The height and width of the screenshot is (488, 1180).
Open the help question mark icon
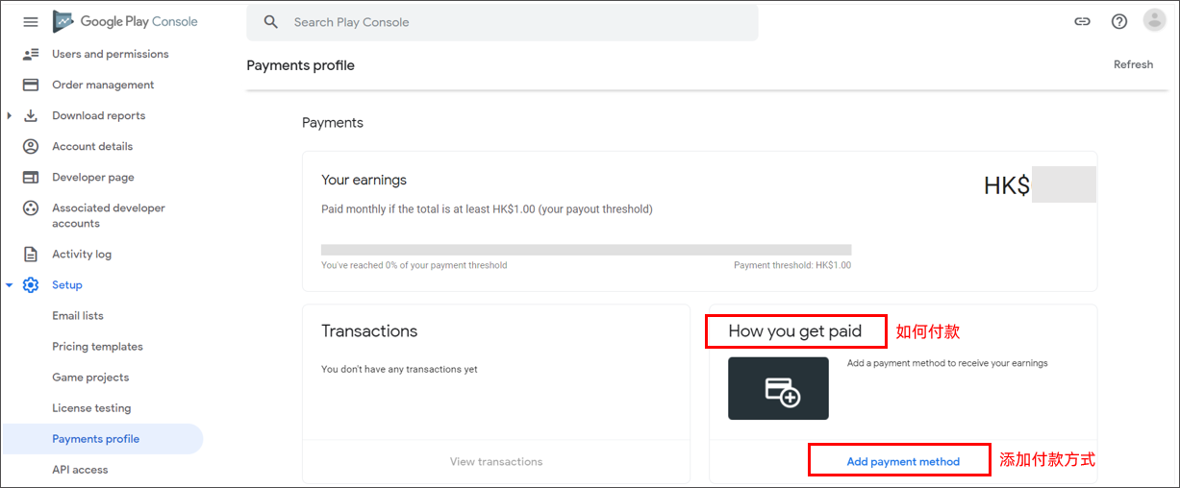point(1118,21)
